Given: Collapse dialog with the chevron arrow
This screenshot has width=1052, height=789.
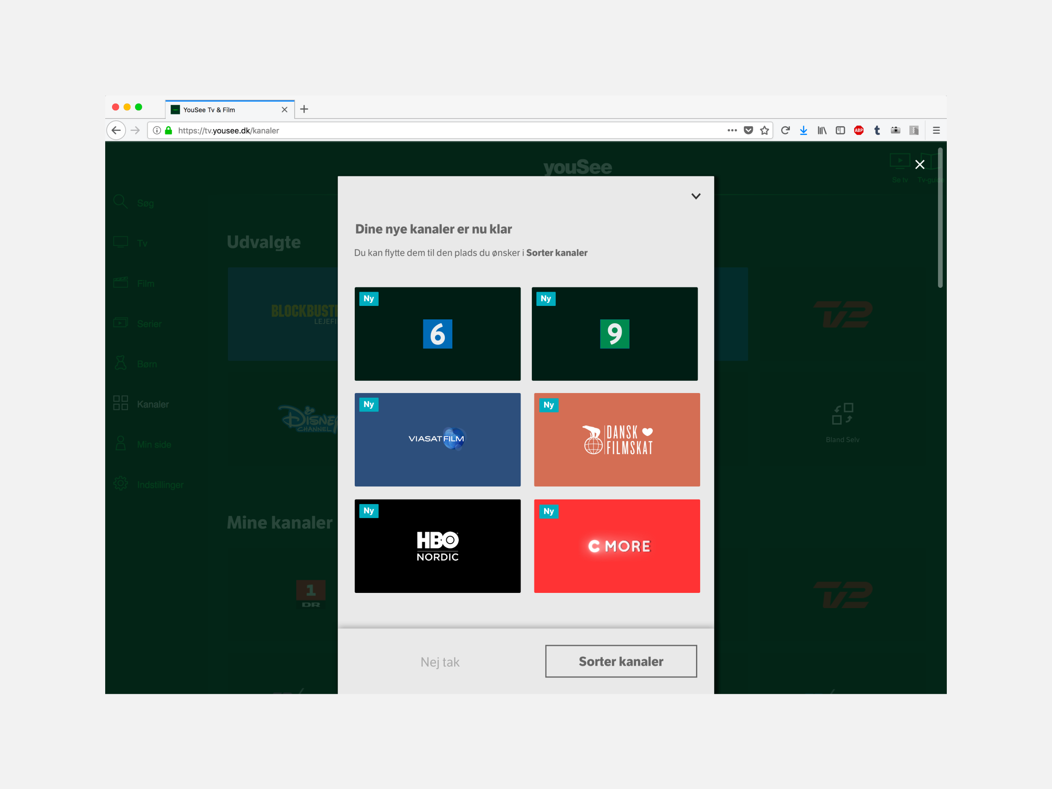Looking at the screenshot, I should 695,197.
